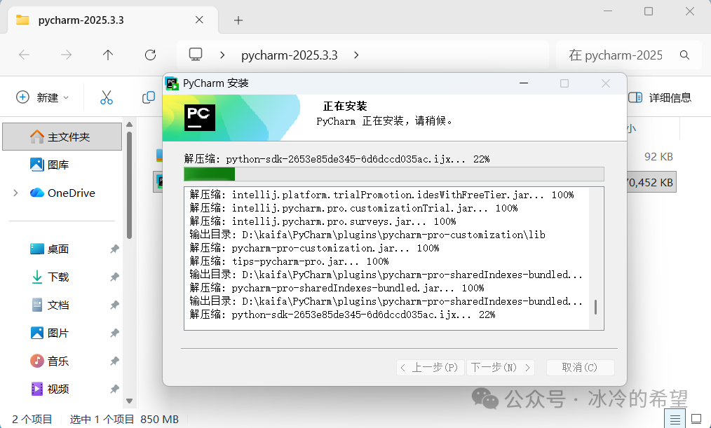Click log line tips-pycharm-pro.jar 100%
The height and width of the screenshot is (428, 711).
pyautogui.click(x=290, y=261)
